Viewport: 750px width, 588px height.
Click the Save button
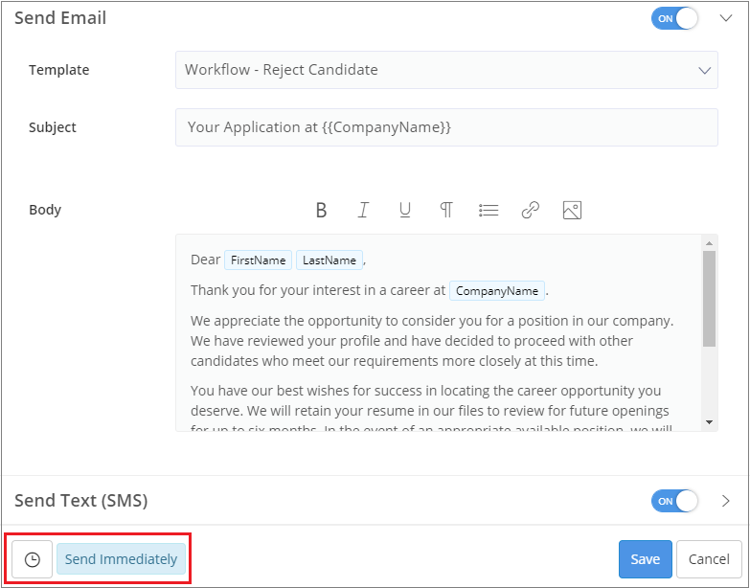tap(645, 559)
